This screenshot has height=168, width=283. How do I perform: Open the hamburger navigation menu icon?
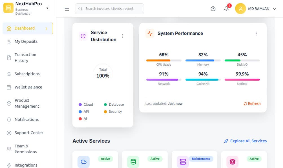click(67, 8)
